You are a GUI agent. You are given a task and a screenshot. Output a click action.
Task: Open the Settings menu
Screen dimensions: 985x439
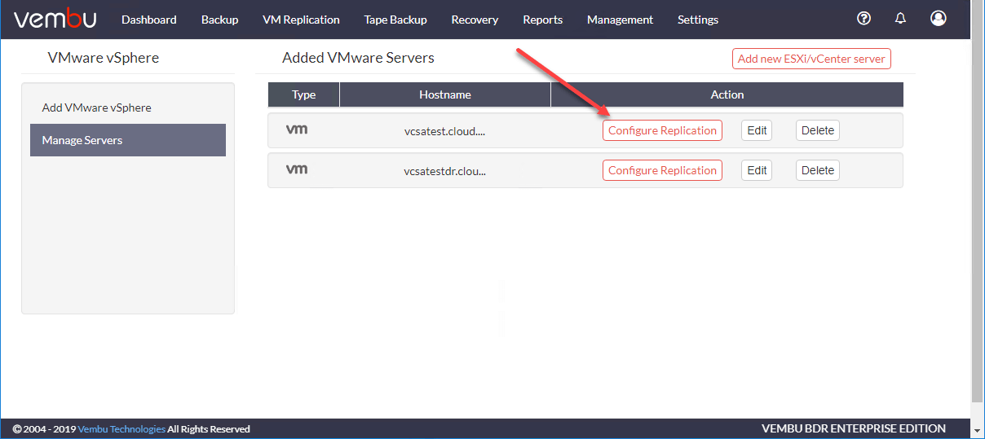point(698,20)
